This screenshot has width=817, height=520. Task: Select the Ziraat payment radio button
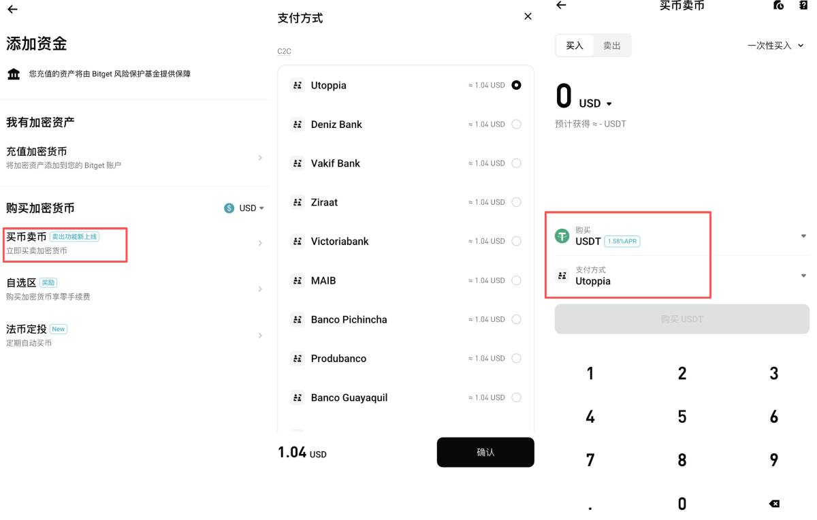pos(515,202)
